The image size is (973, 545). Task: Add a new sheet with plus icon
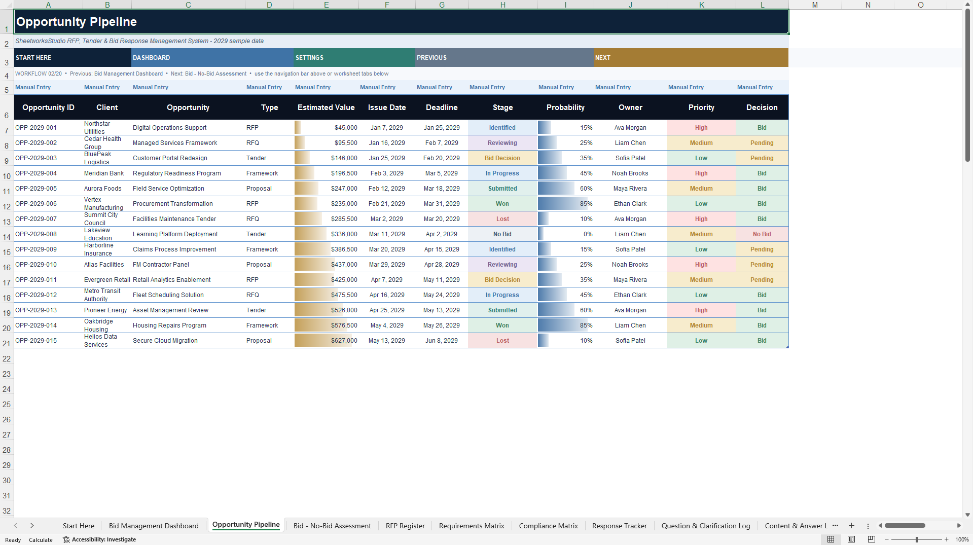[852, 526]
